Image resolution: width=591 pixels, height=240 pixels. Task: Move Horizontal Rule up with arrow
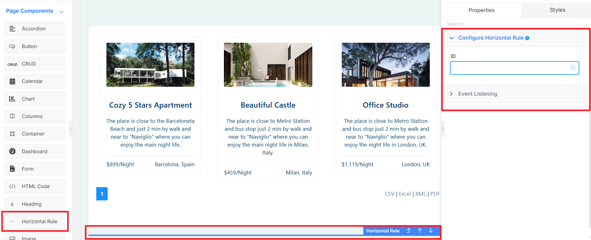tap(420, 231)
